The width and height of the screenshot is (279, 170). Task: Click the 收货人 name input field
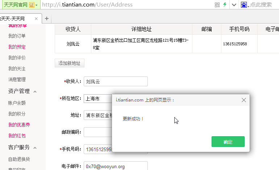tap(116, 82)
